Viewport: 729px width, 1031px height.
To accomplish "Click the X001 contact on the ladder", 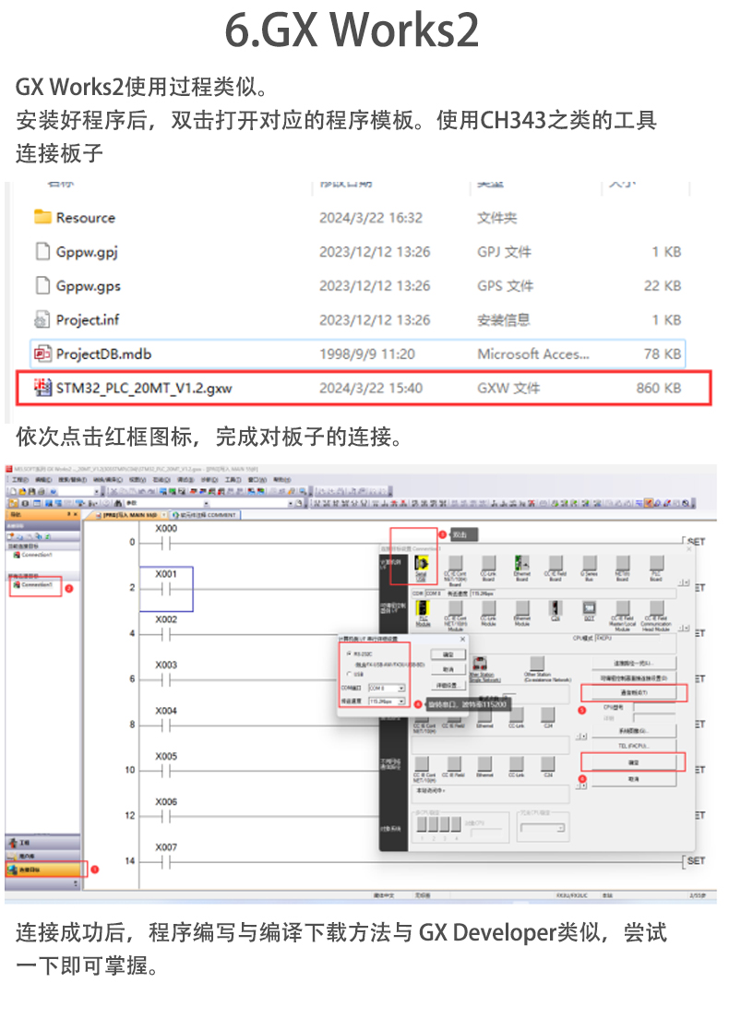I will point(166,588).
